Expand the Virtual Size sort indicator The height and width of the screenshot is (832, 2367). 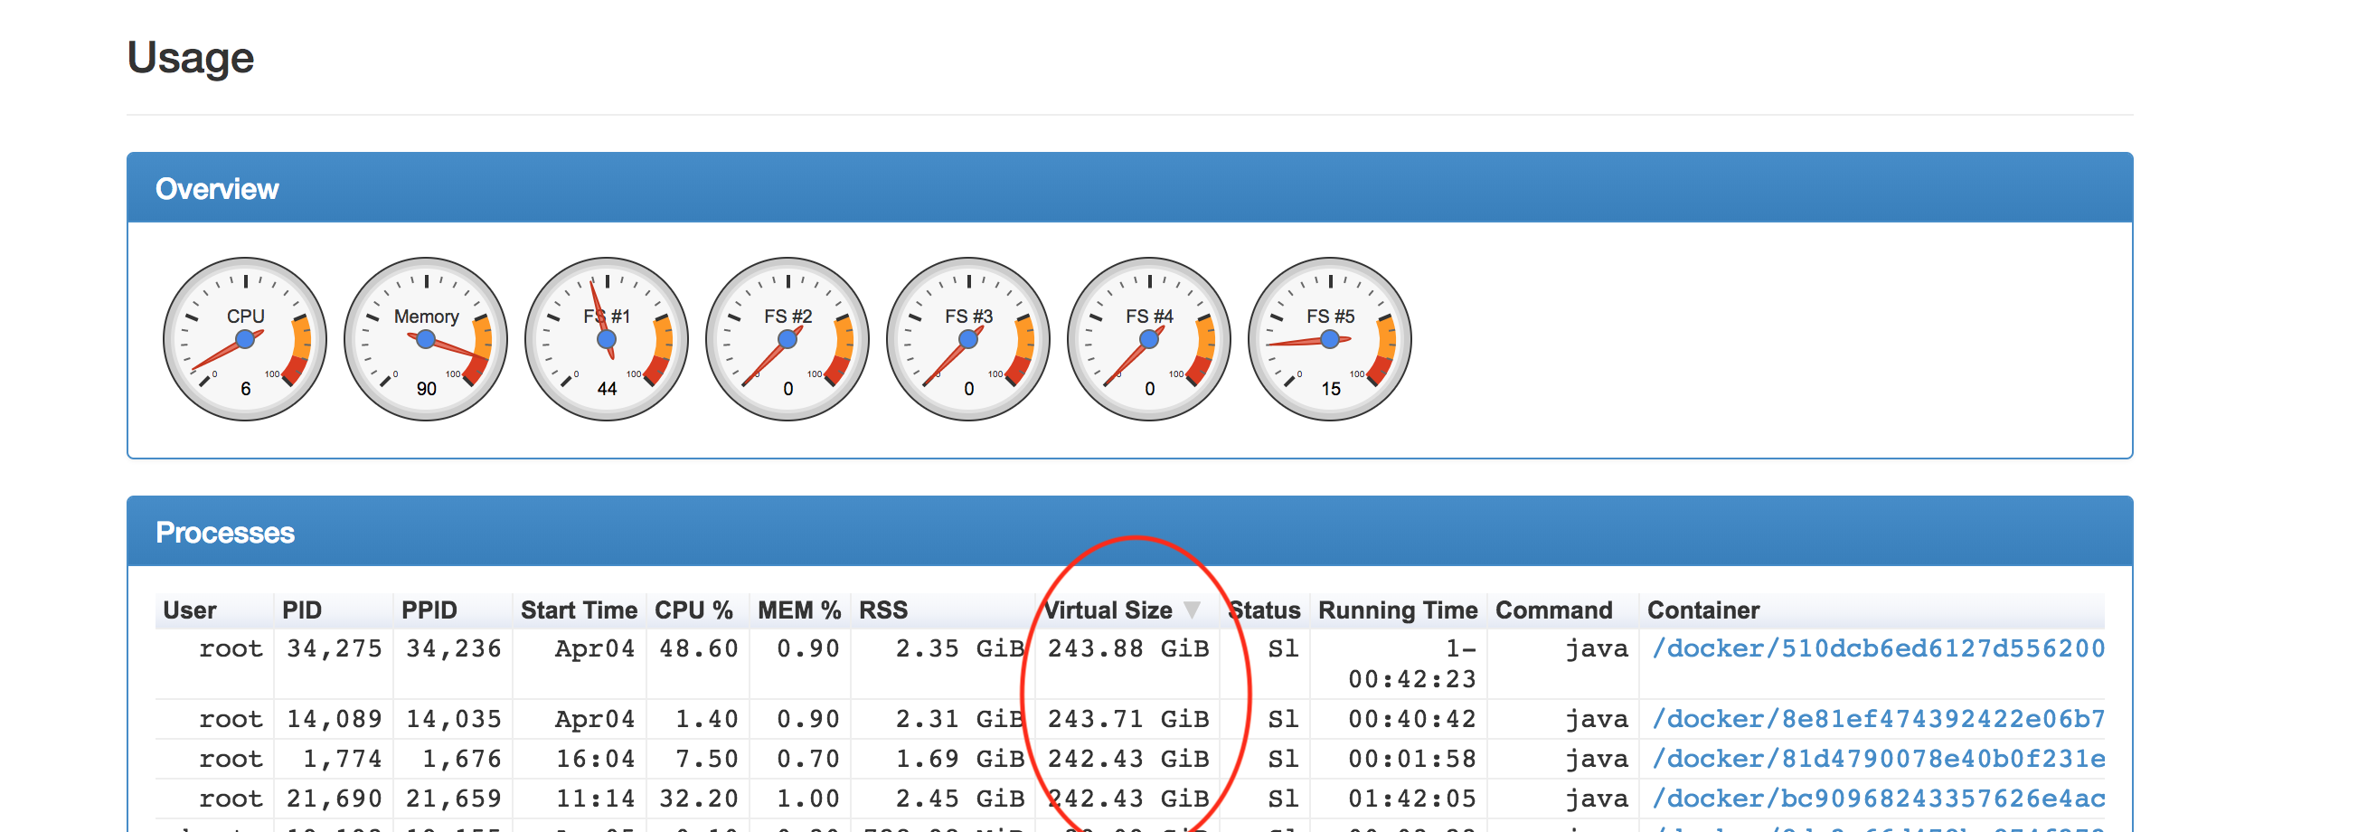point(1193,610)
